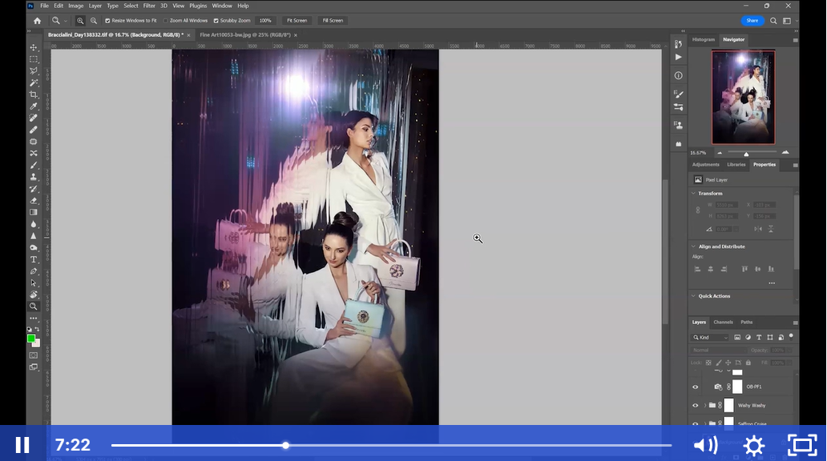827x461 pixels.
Task: Hide the OB-PF1 layer
Action: pos(696,387)
